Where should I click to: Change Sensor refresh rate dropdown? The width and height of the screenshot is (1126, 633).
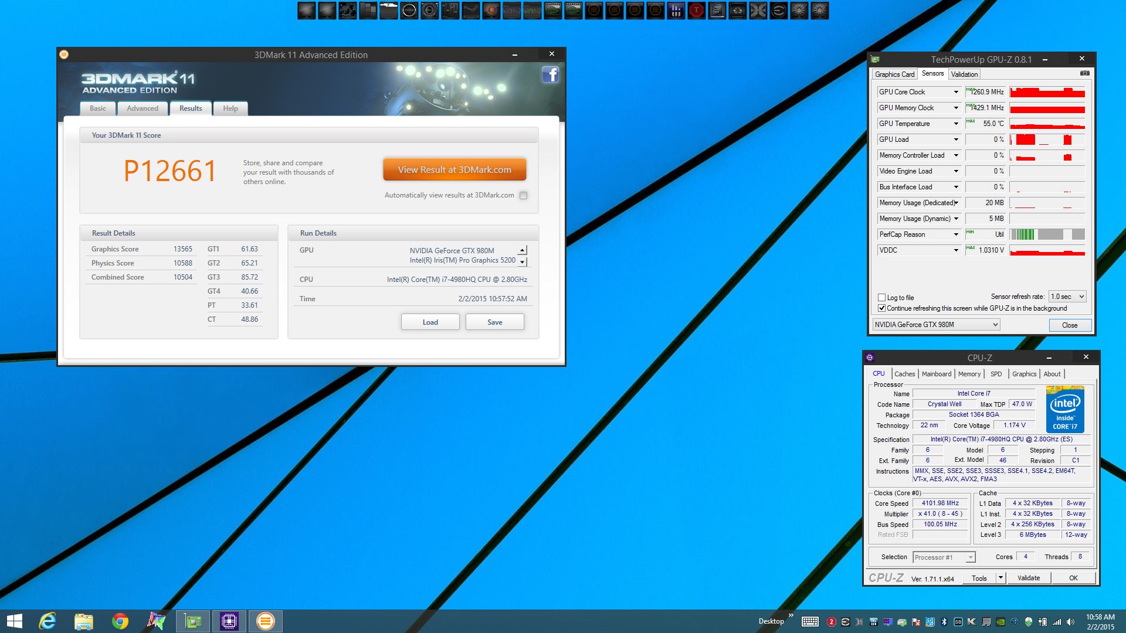[x=1067, y=297]
